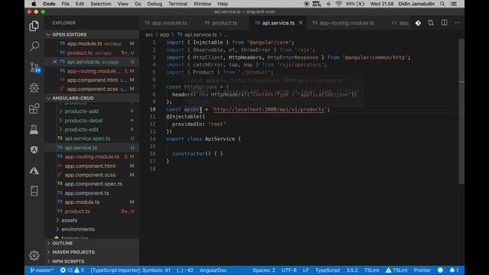
Task: Open the Apple menu
Action: click(x=34, y=4)
